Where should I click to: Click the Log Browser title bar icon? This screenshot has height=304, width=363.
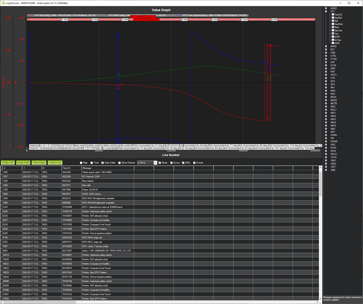3,3
